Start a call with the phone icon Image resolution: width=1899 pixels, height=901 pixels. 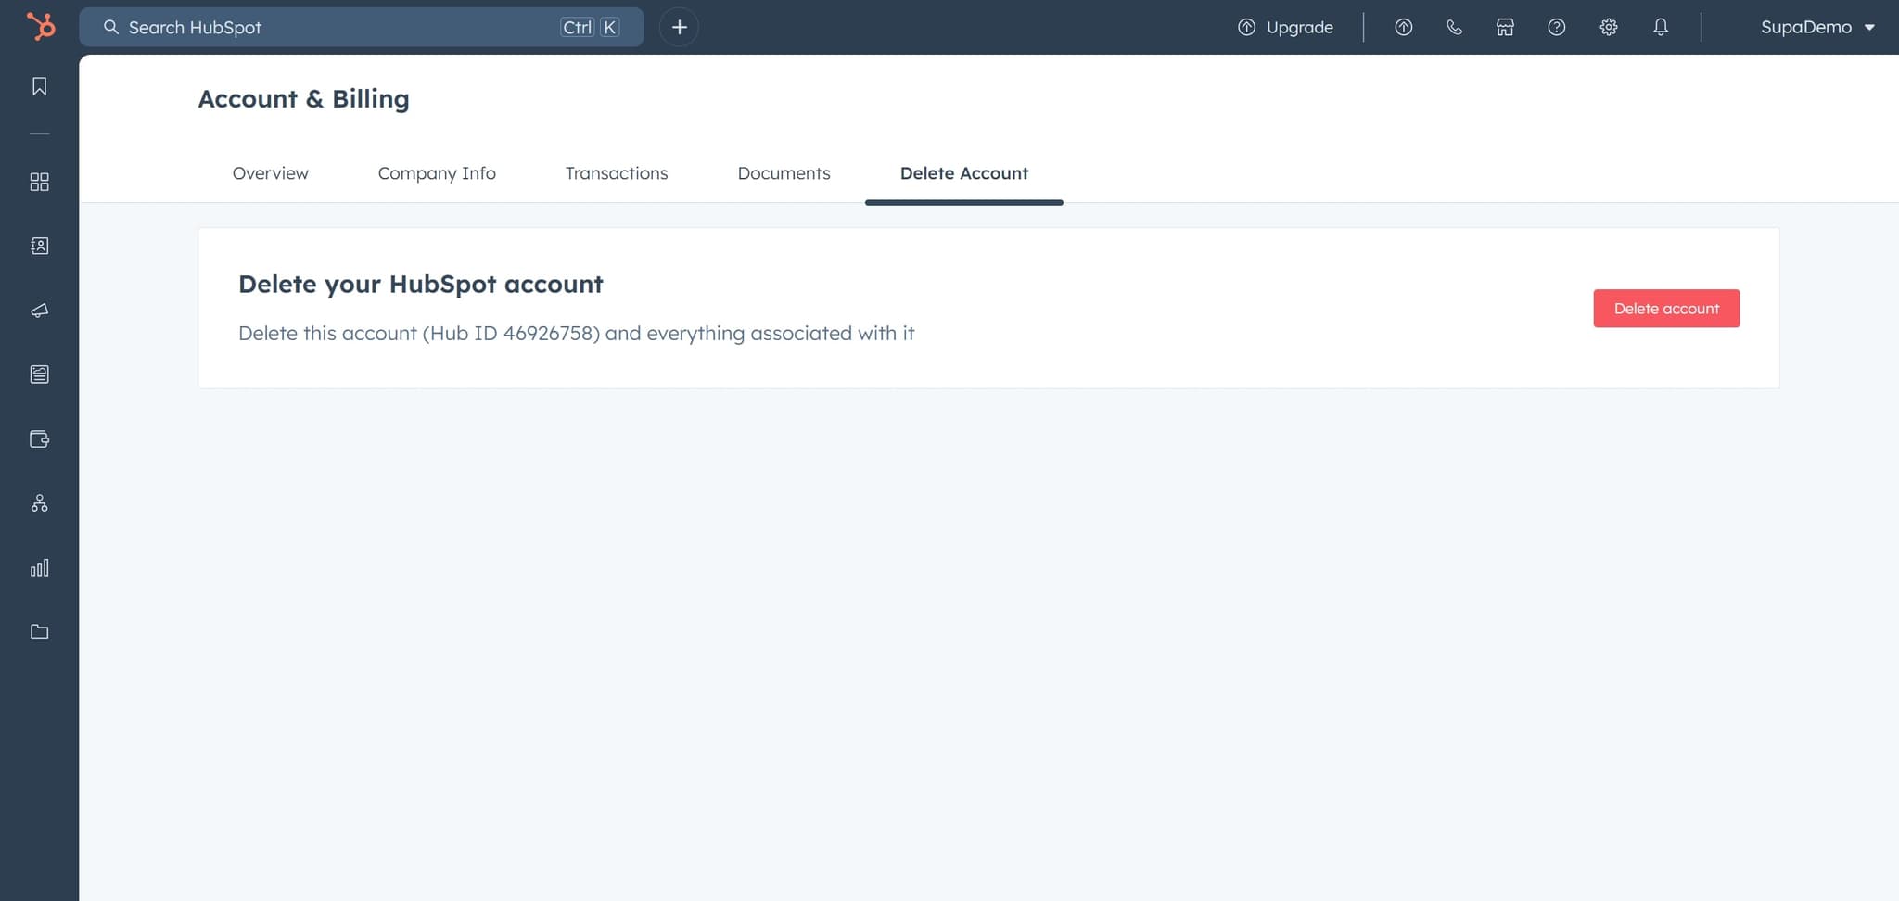coord(1454,27)
